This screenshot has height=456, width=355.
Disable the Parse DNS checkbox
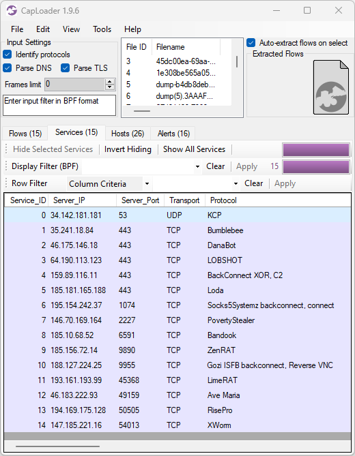pos(8,68)
